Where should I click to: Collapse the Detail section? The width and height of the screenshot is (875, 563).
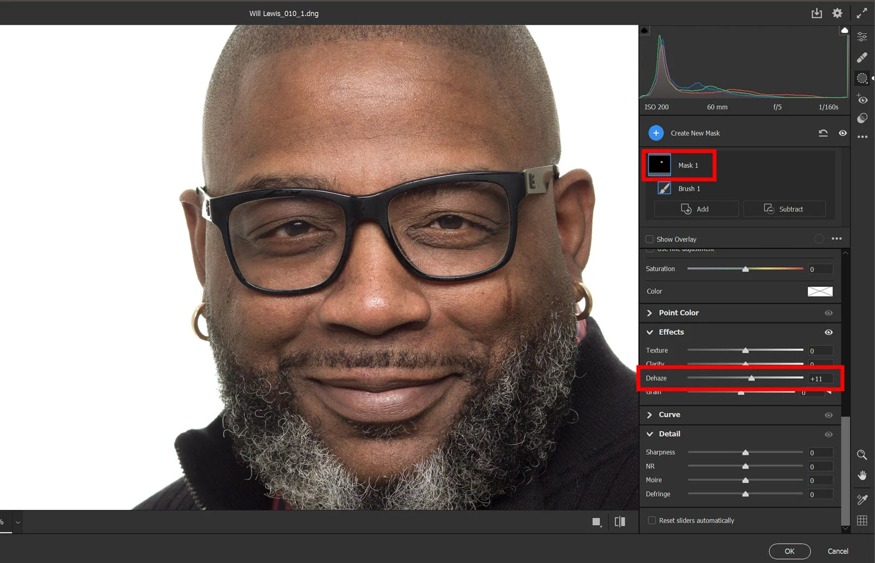650,434
